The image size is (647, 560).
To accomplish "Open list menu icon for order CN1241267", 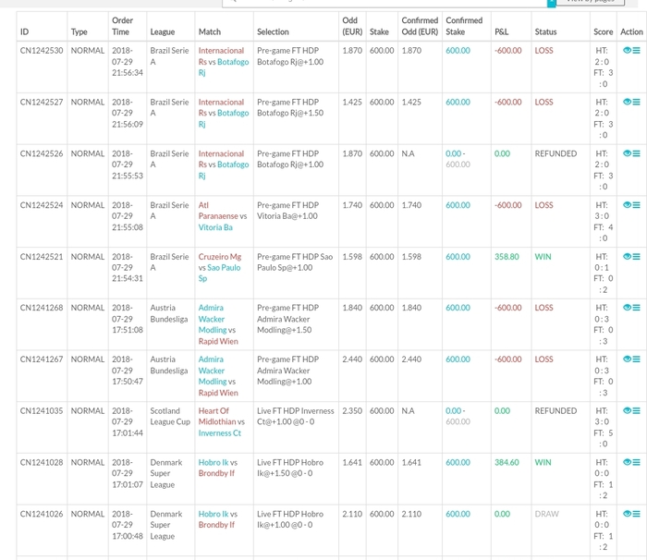I will click(x=637, y=359).
